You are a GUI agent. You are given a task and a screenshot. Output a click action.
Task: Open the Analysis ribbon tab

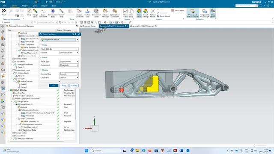25,6
